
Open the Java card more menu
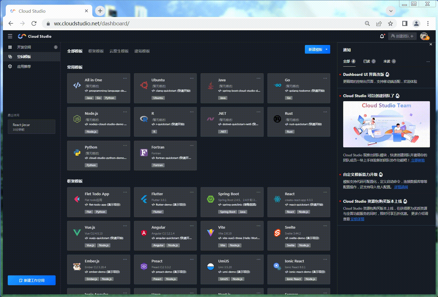258,78
